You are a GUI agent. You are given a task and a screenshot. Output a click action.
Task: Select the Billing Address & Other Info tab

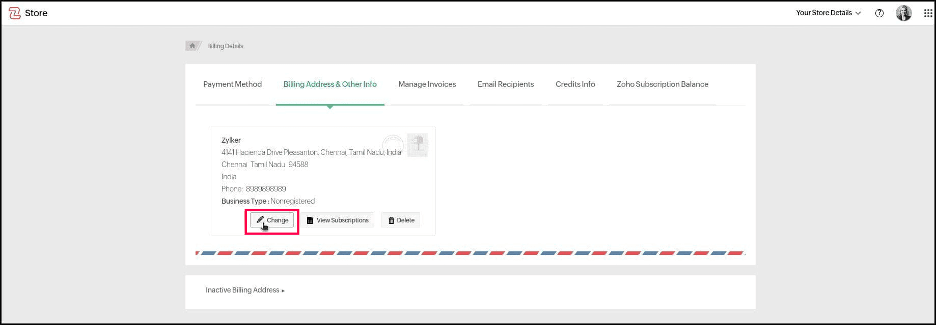pyautogui.click(x=330, y=84)
